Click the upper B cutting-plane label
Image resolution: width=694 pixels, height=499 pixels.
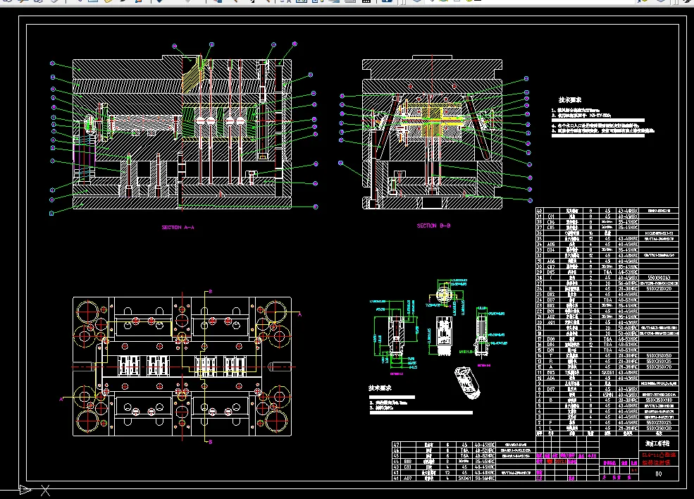210,291
